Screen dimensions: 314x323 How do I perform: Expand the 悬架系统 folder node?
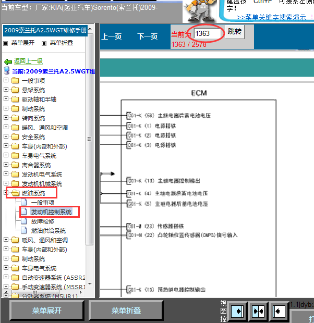tap(6, 90)
